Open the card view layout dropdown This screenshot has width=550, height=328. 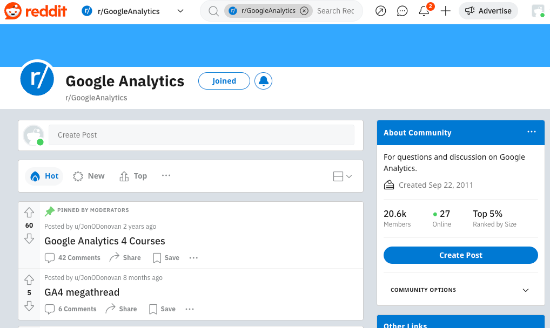pyautogui.click(x=343, y=176)
